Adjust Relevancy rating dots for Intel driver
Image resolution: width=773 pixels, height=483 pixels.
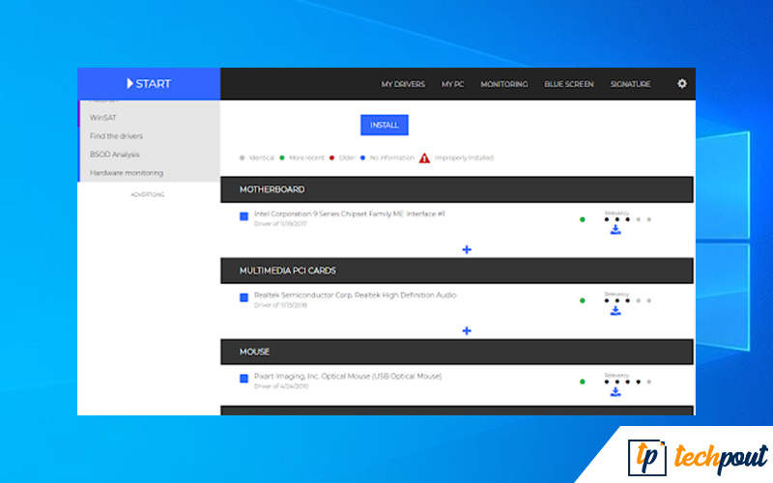pos(627,219)
